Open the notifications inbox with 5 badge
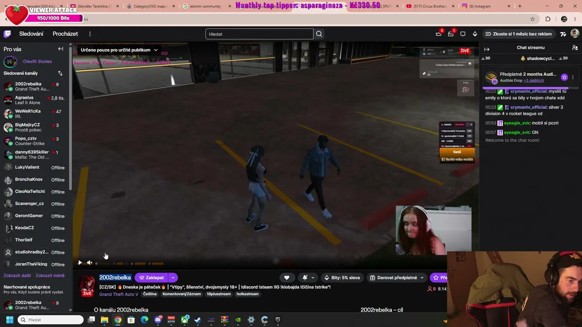Viewport: 582px width, 327px height. [x=451, y=34]
